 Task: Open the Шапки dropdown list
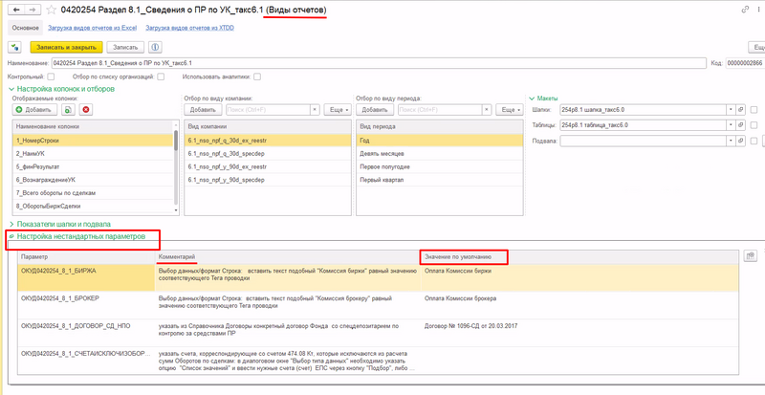(x=726, y=110)
